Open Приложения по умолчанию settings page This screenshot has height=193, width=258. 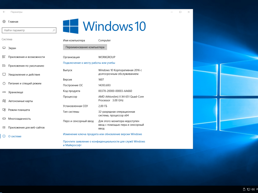pyautogui.click(x=26, y=66)
